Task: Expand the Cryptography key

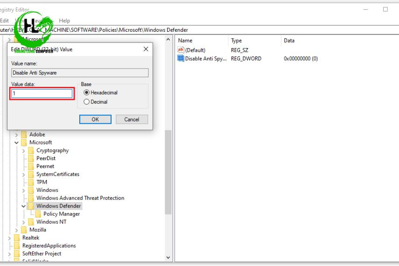Action: (23, 151)
